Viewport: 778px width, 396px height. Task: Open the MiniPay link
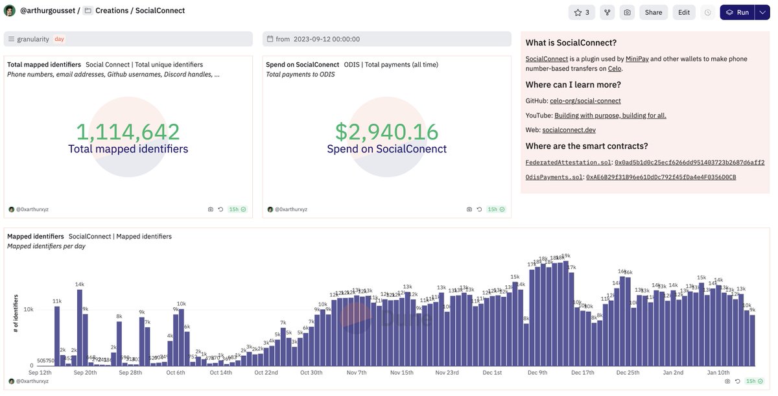[637, 59]
